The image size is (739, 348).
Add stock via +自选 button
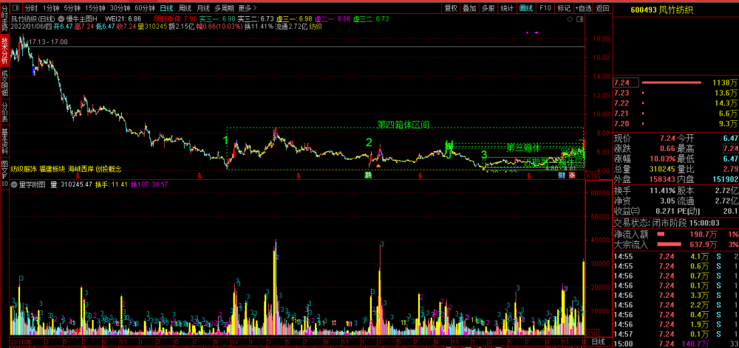click(x=583, y=8)
